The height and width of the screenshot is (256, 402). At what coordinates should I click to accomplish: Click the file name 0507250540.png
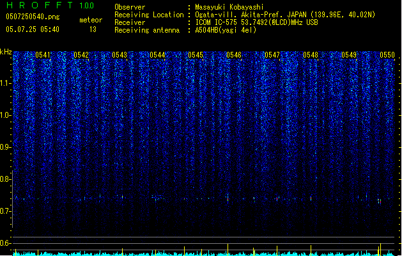coord(33,17)
